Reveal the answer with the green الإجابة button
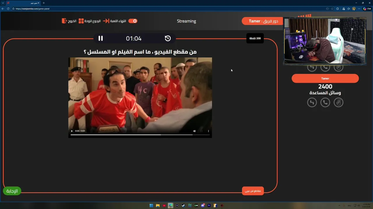Image resolution: width=373 pixels, height=209 pixels. tap(12, 191)
